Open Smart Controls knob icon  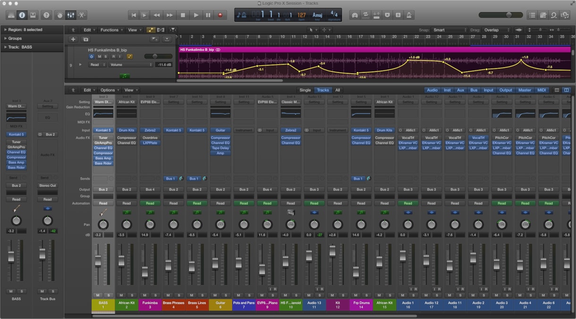tap(59, 15)
